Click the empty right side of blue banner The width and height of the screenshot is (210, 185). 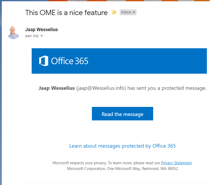coord(156,61)
